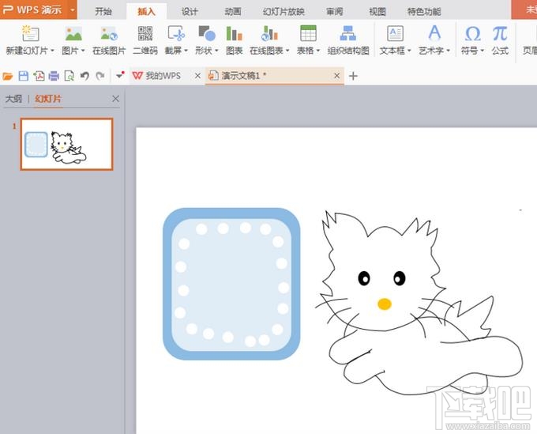Screen dimensions: 537x434
Task: Click the Symbol (符号) omega icon
Action: coord(472,33)
